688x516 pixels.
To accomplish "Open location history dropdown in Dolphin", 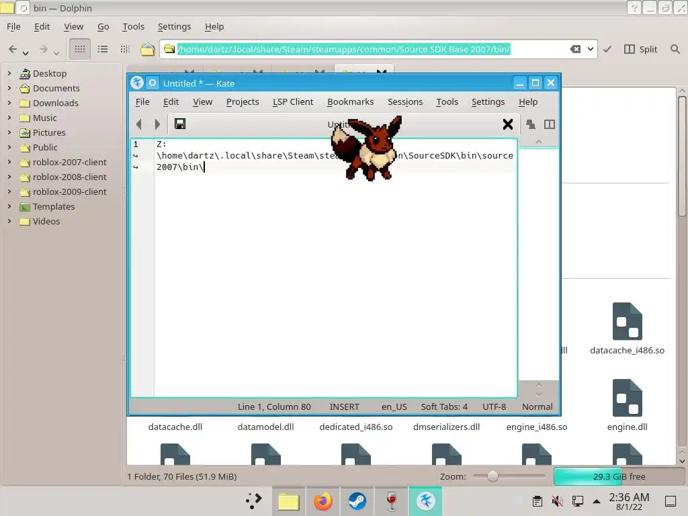I will [x=591, y=49].
